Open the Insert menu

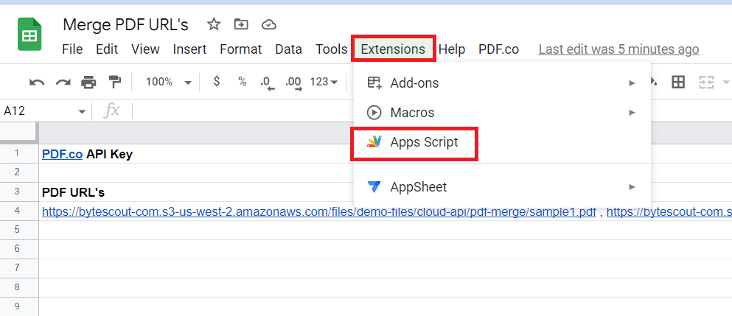[x=189, y=49]
